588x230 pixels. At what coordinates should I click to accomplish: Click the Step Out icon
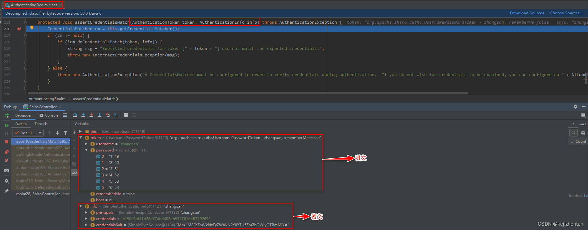pos(100,115)
